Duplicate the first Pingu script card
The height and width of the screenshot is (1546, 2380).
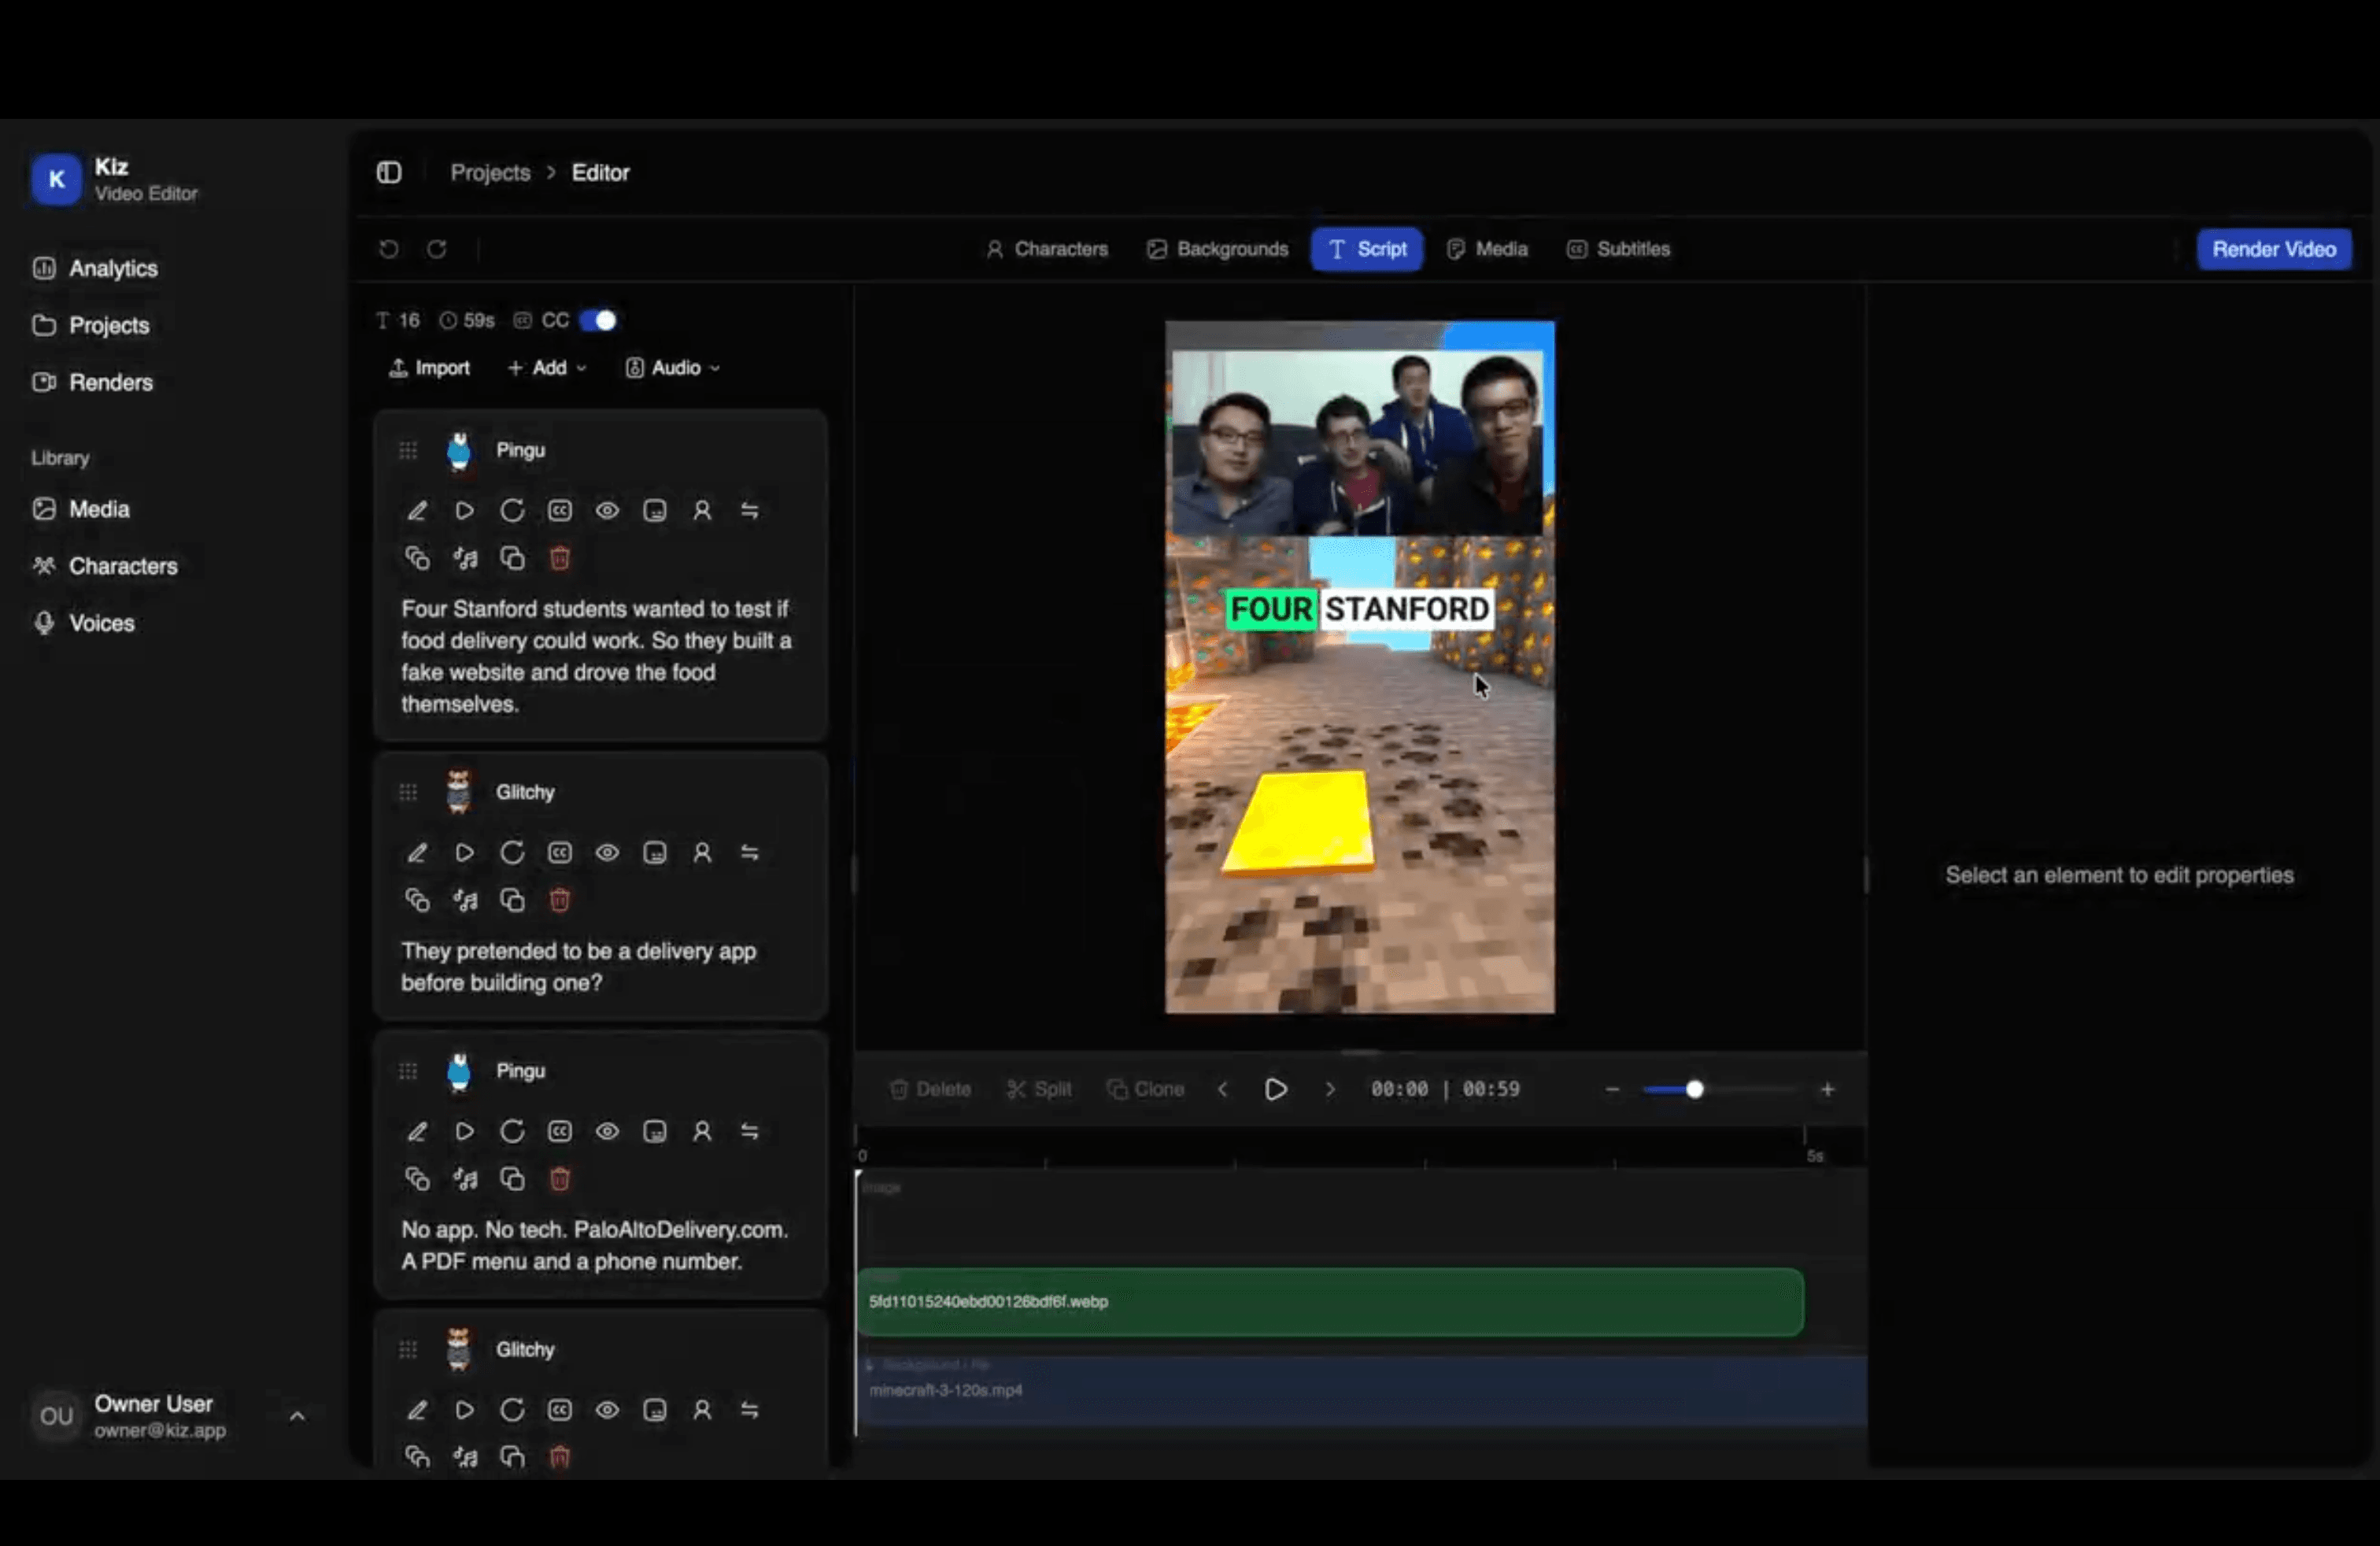click(x=512, y=558)
